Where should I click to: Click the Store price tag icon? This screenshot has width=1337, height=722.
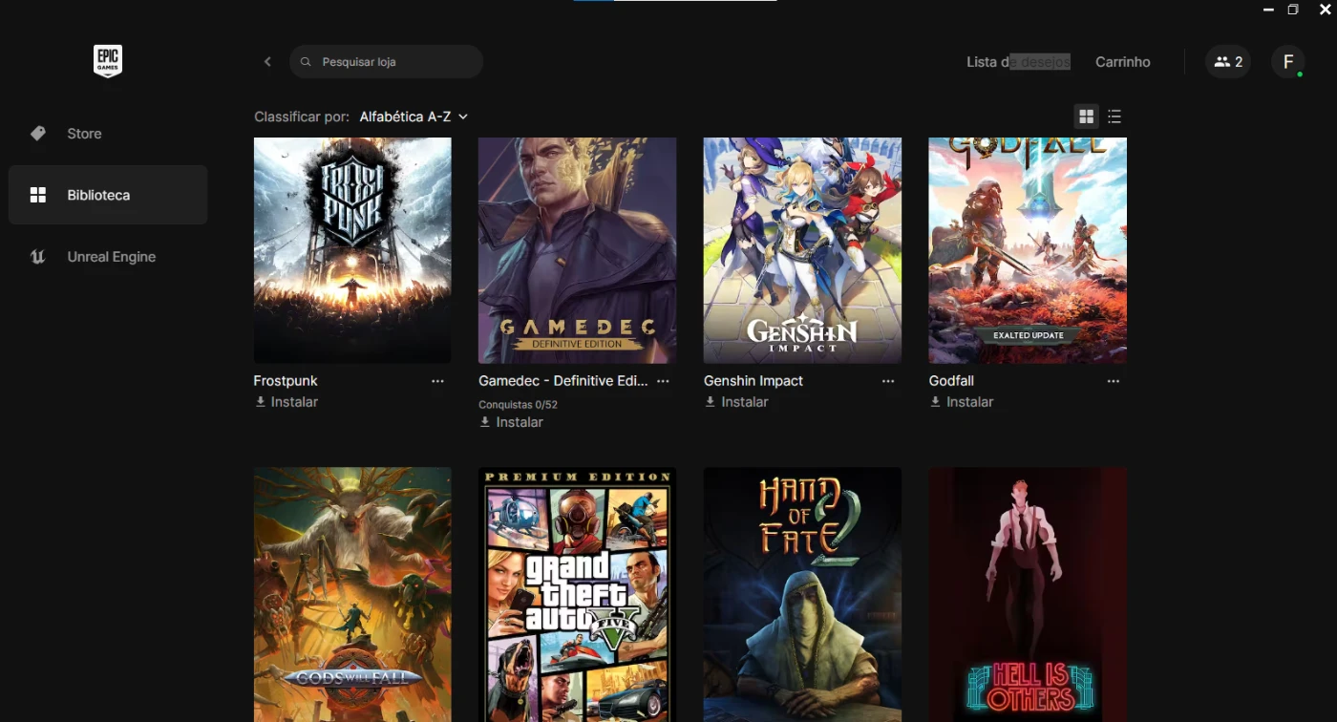pyautogui.click(x=38, y=134)
